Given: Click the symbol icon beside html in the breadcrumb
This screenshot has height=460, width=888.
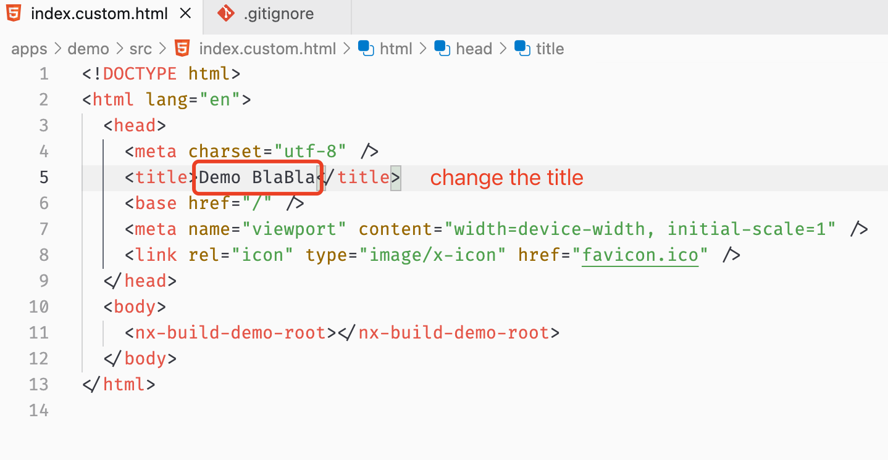Looking at the screenshot, I should (364, 48).
